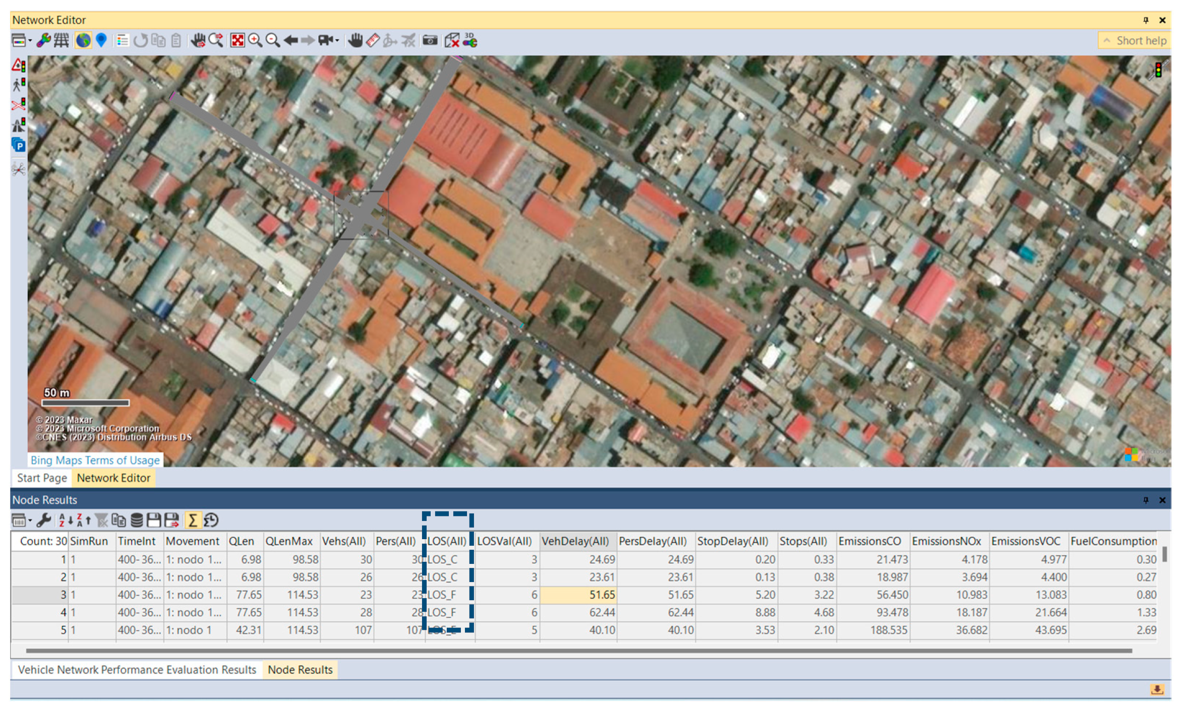The width and height of the screenshot is (1181, 712).
Task: Select the Parking Lots tool in sidebar
Action: coord(19,146)
